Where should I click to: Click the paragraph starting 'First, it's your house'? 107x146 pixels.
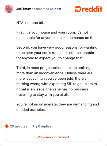[57, 35]
